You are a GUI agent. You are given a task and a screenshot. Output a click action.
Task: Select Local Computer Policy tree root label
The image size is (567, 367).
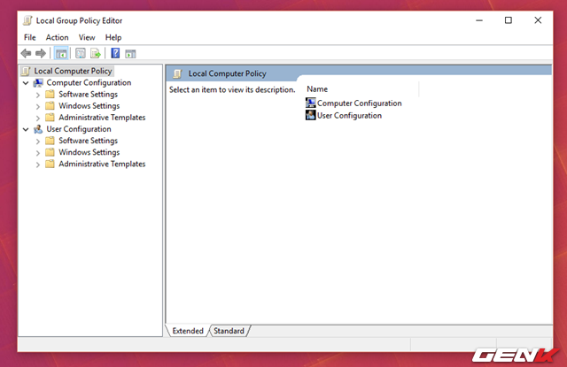click(x=73, y=71)
